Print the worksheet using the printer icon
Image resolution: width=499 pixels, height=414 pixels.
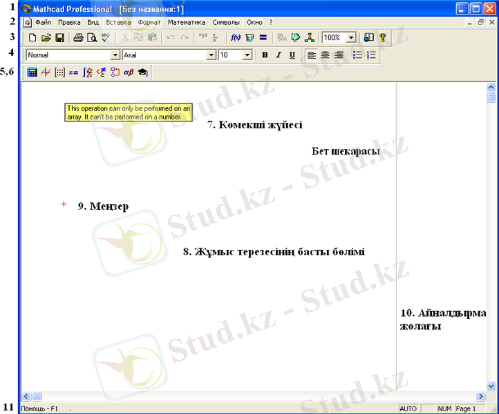(x=78, y=38)
